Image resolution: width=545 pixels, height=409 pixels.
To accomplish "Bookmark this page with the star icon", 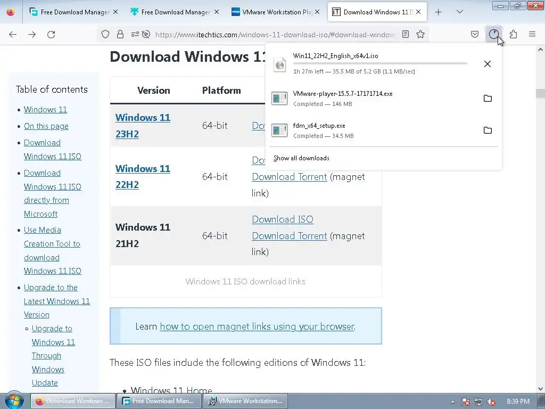I will (420, 34).
